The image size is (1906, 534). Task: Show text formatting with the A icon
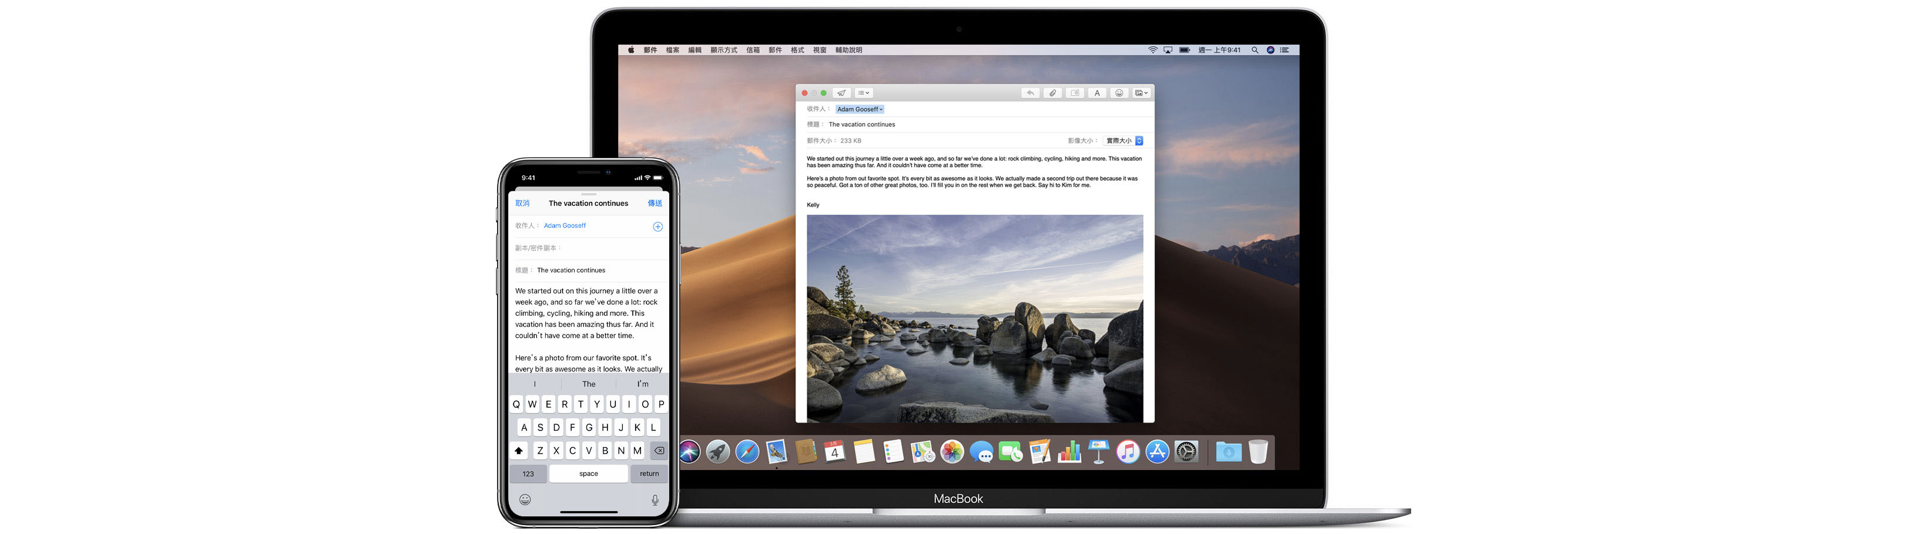(x=1096, y=93)
